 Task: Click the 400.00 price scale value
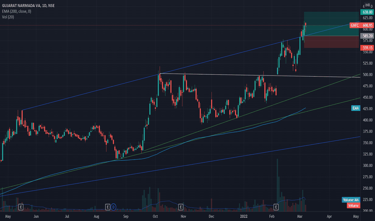(x=368, y=120)
